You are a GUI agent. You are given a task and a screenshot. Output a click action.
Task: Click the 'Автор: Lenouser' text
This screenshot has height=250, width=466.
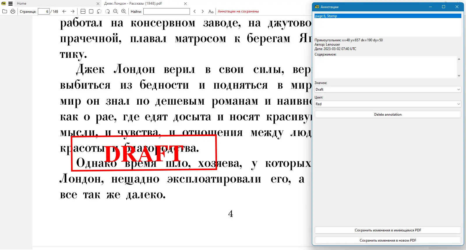pos(327,44)
